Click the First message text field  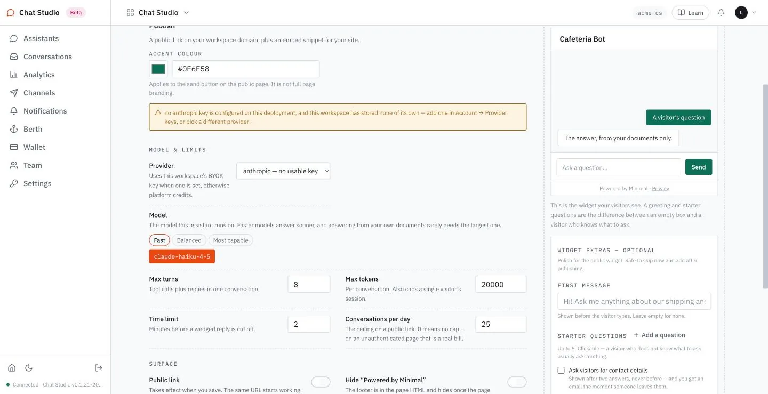[x=634, y=301]
